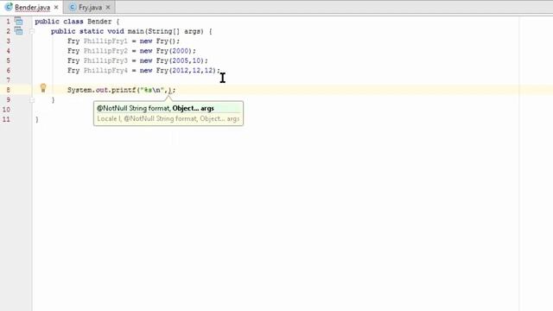Click the run gutter icon on line 2
553x311 pixels.
point(19,31)
